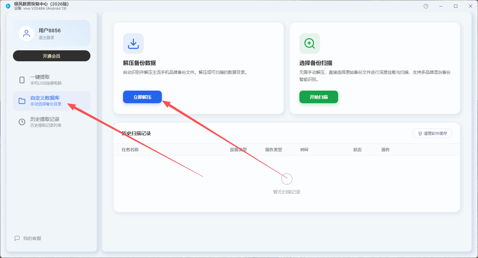Click the download icon above 解压备份数据

click(x=133, y=44)
